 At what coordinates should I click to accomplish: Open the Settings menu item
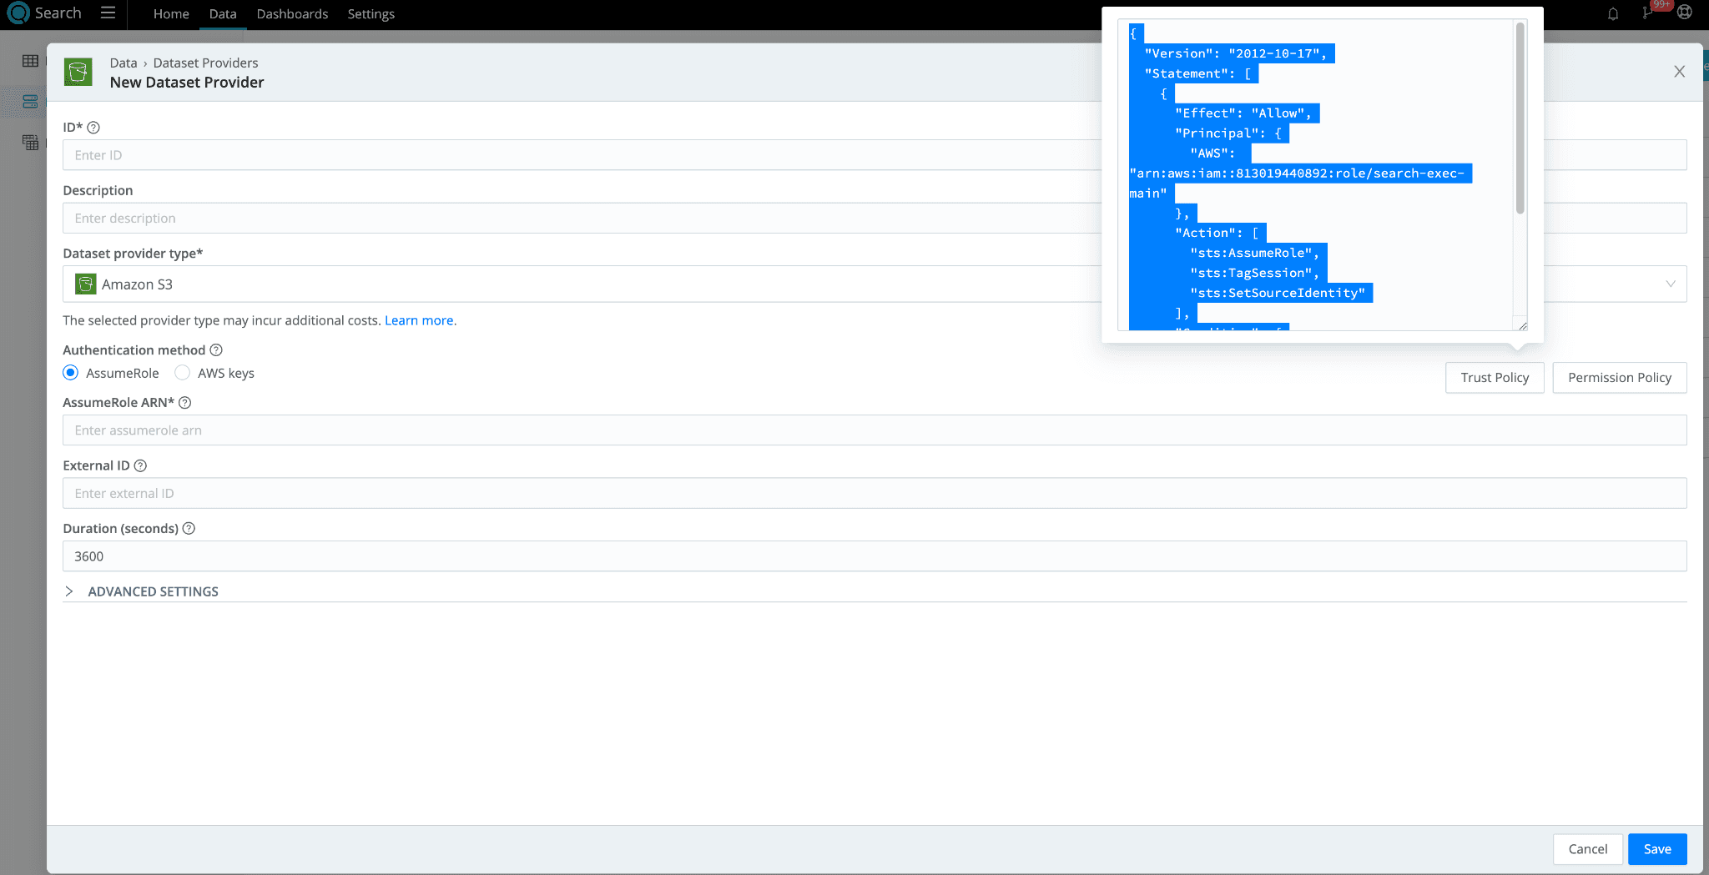pyautogui.click(x=371, y=14)
